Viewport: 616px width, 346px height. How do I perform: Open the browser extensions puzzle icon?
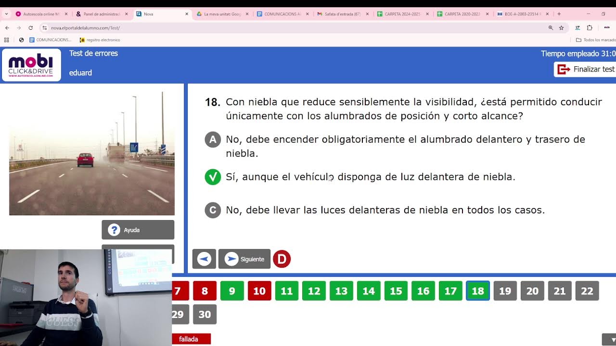tap(590, 28)
